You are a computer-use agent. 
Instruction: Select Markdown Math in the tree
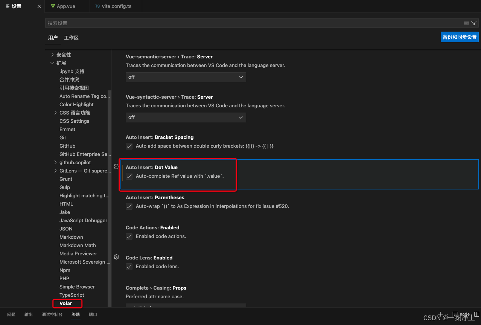click(x=78, y=245)
